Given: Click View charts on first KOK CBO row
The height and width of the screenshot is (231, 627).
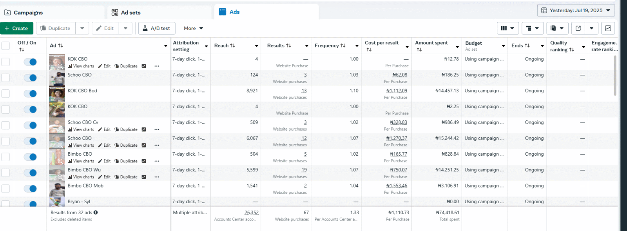Looking at the screenshot, I should (81, 66).
